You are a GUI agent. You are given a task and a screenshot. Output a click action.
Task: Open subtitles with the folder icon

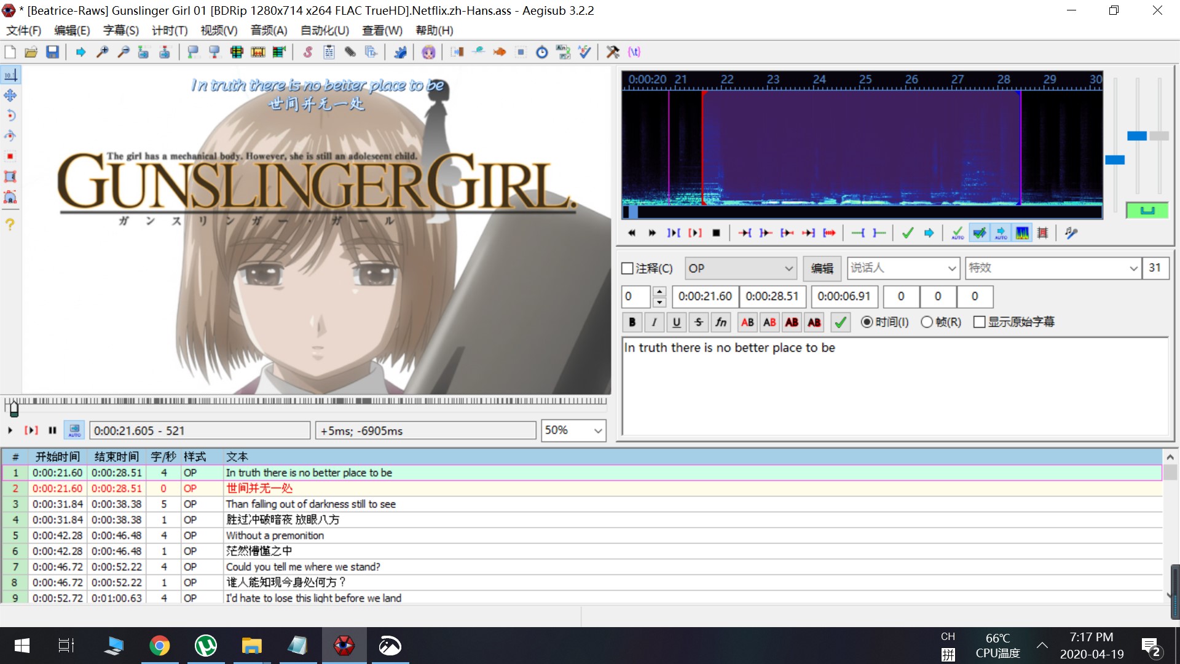click(x=31, y=52)
